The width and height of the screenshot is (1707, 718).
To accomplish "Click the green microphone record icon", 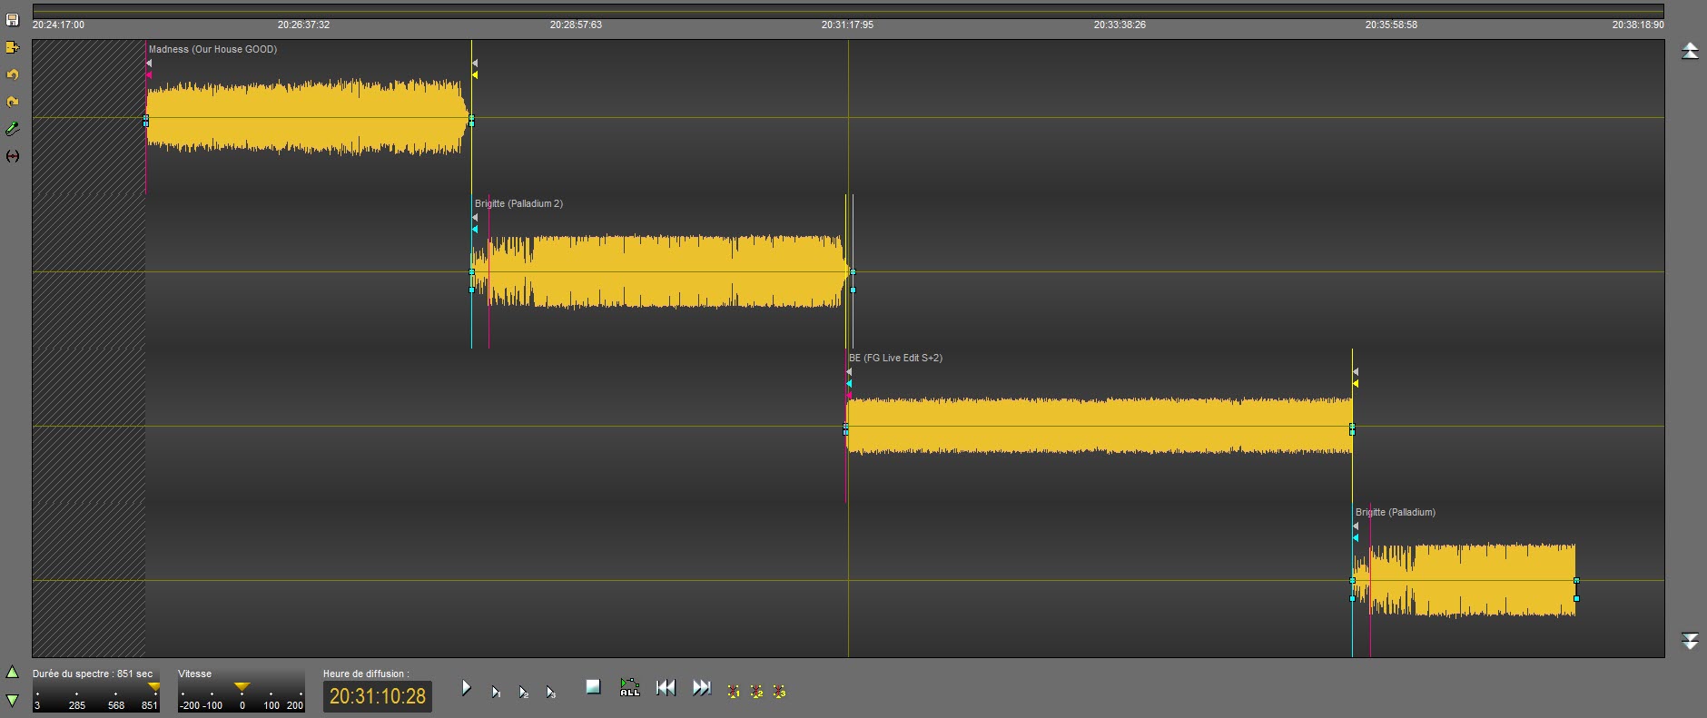I will (x=13, y=129).
